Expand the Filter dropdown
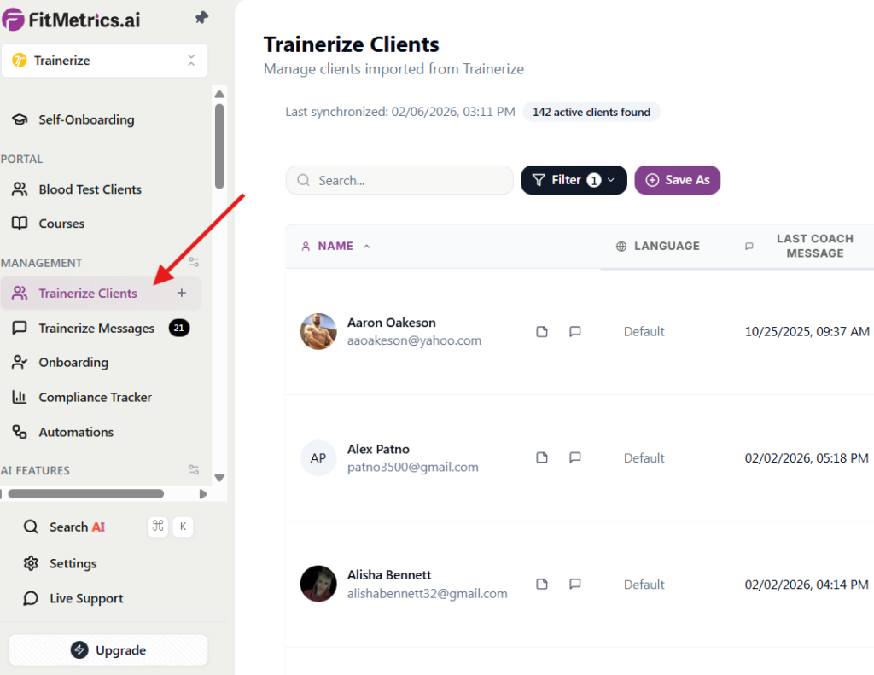The width and height of the screenshot is (874, 675). [x=574, y=180]
